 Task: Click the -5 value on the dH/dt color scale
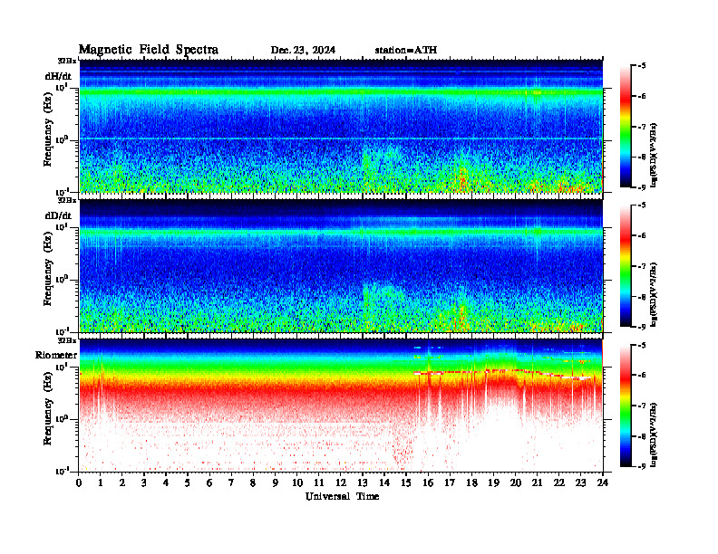pos(643,66)
